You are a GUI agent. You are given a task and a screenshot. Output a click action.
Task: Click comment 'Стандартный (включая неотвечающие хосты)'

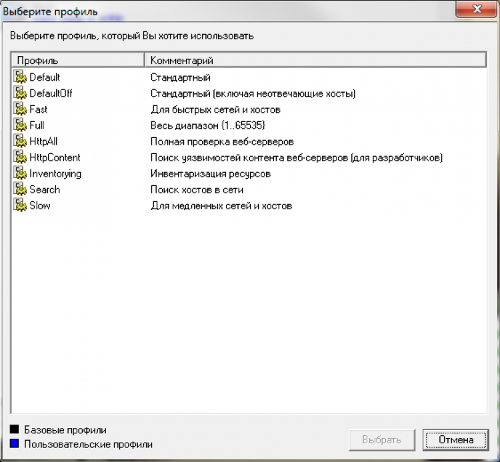pyautogui.click(x=253, y=94)
